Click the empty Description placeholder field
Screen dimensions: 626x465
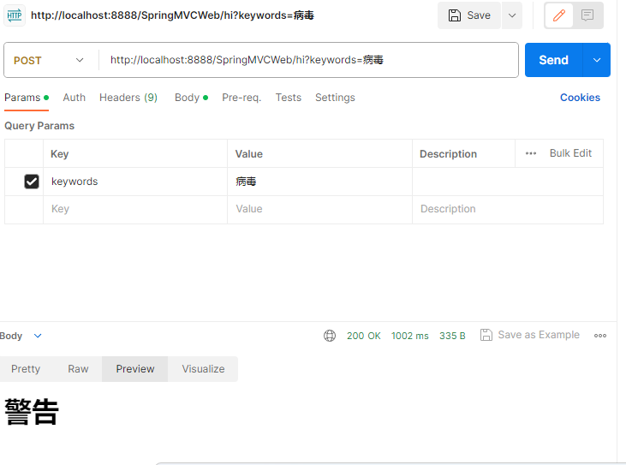click(508, 209)
